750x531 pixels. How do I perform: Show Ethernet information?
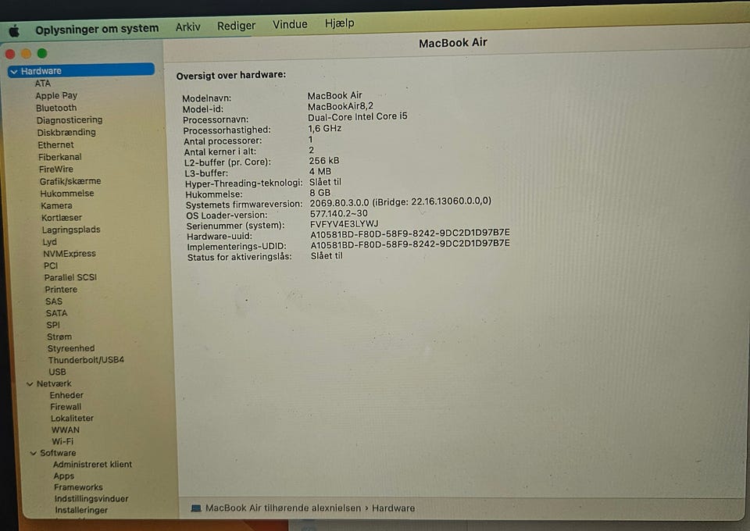coord(56,144)
